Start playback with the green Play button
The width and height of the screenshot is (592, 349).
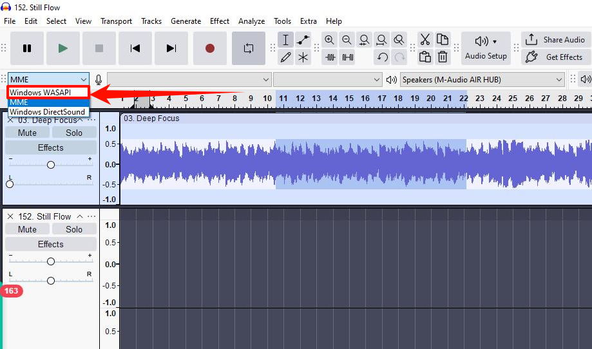[63, 48]
